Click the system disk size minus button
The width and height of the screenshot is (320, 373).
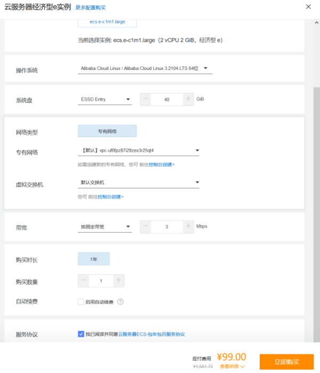(146, 99)
